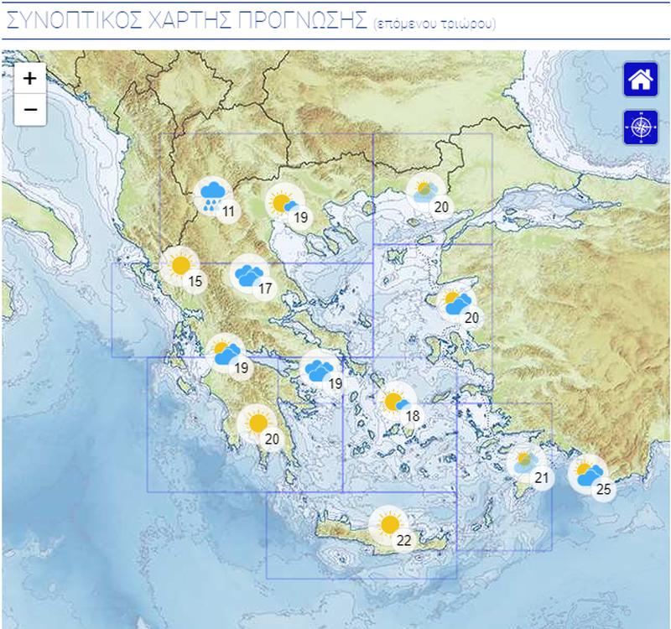Viewport: 671px width, 629px height.
Task: Click the all-cloud icon showing 19 degrees
Action: (x=320, y=369)
